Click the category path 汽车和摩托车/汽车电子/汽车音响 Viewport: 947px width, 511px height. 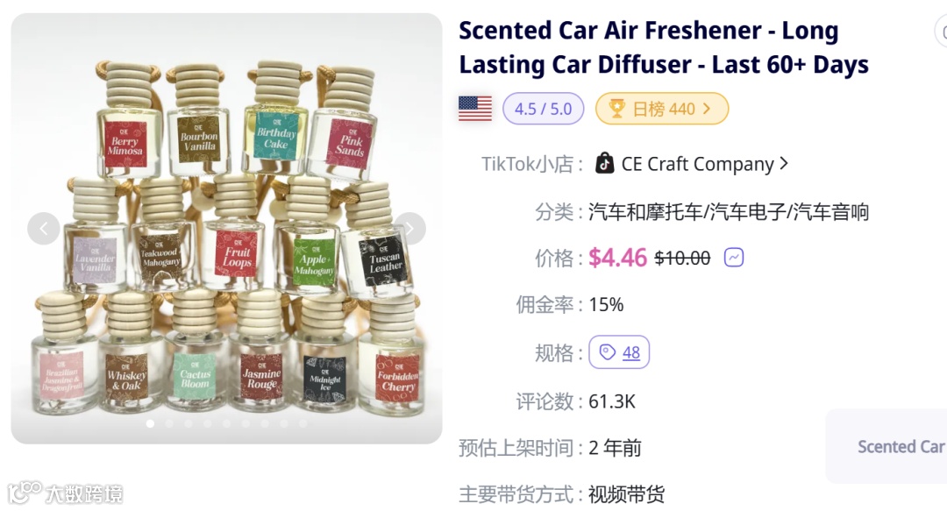coord(729,212)
